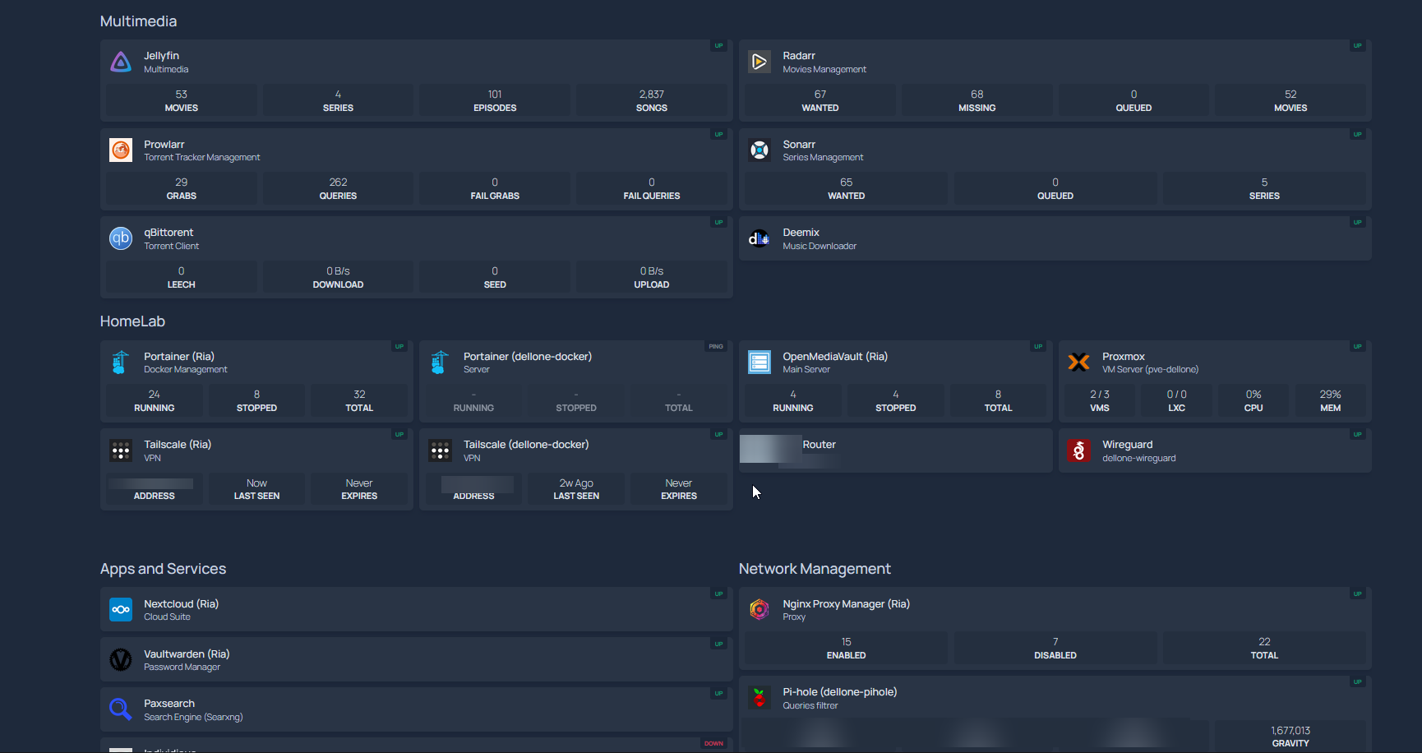Collapse the Apps and Services heading
This screenshot has height=753, width=1422.
(x=163, y=569)
